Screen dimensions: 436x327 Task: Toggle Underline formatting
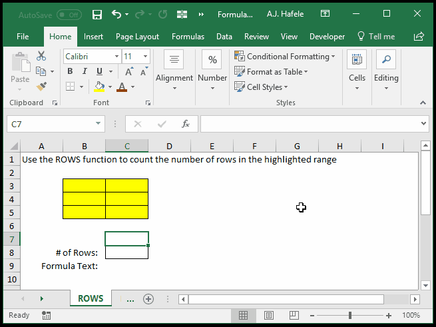click(x=99, y=71)
